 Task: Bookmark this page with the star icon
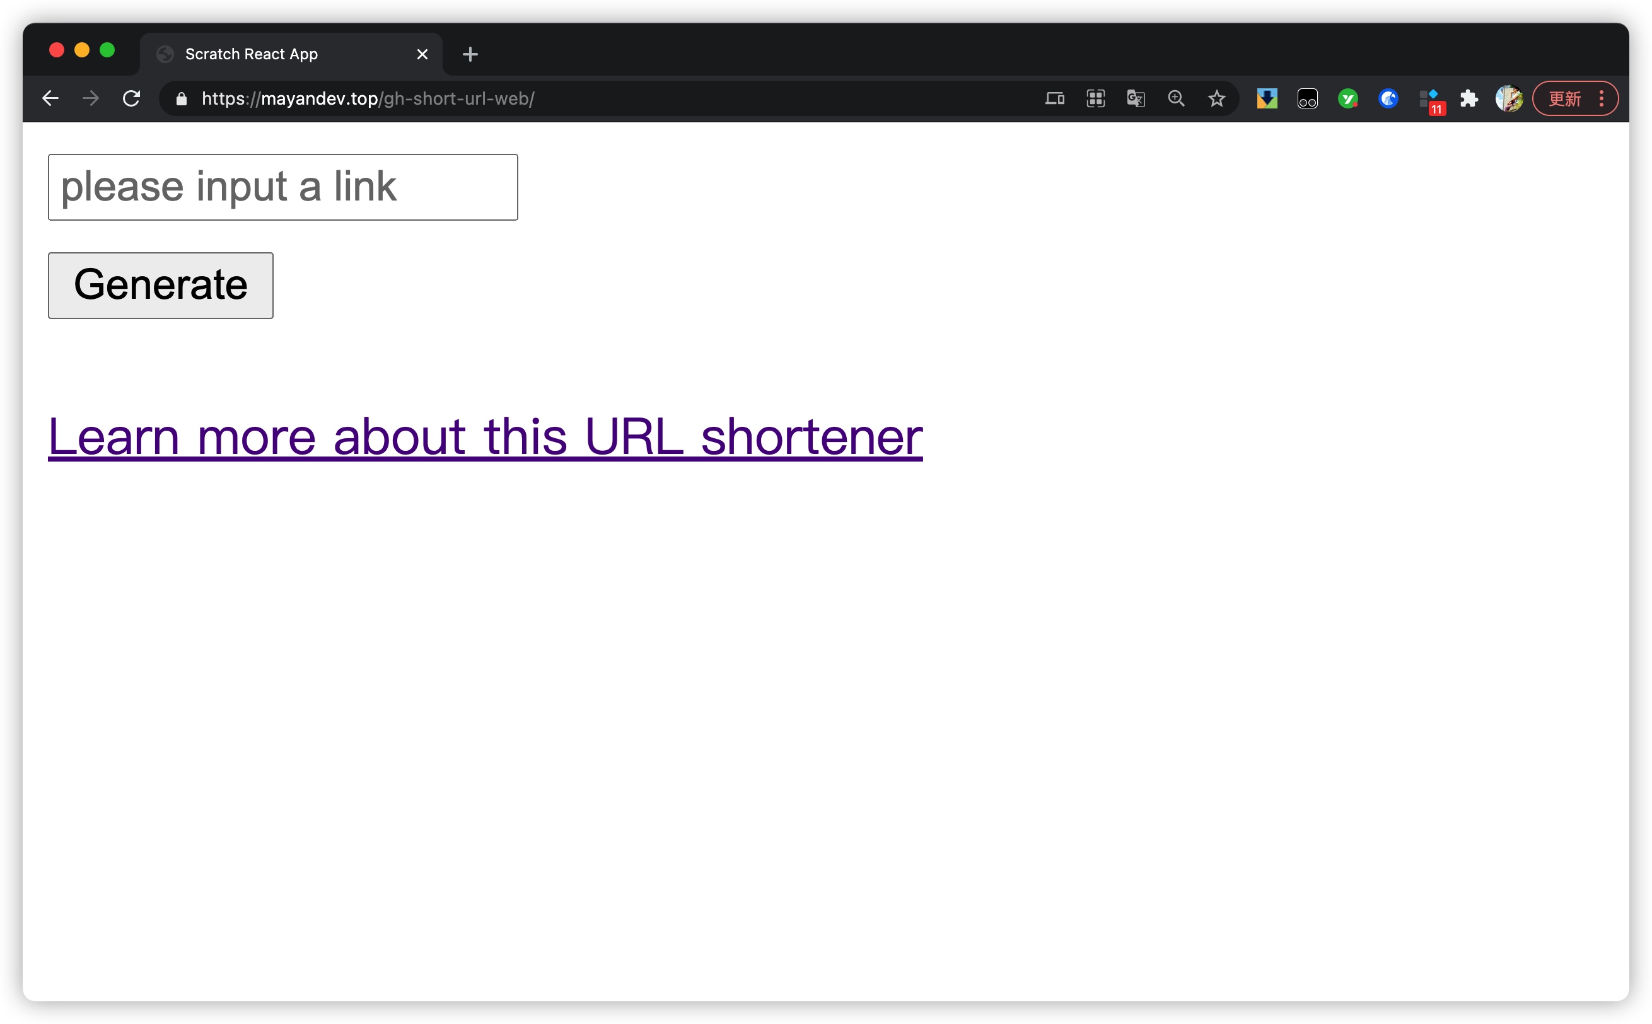point(1216,99)
